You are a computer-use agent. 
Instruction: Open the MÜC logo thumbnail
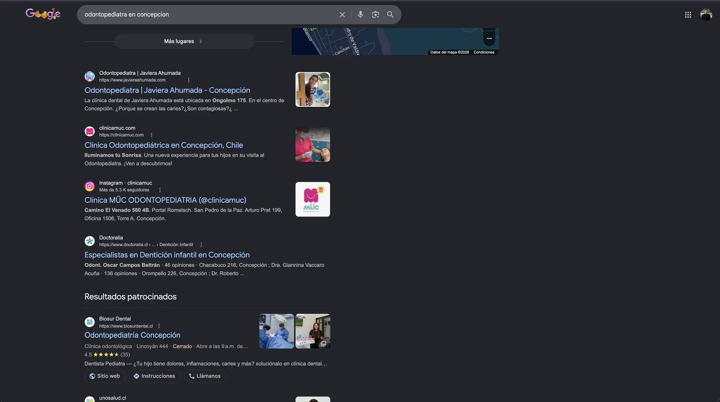click(313, 200)
